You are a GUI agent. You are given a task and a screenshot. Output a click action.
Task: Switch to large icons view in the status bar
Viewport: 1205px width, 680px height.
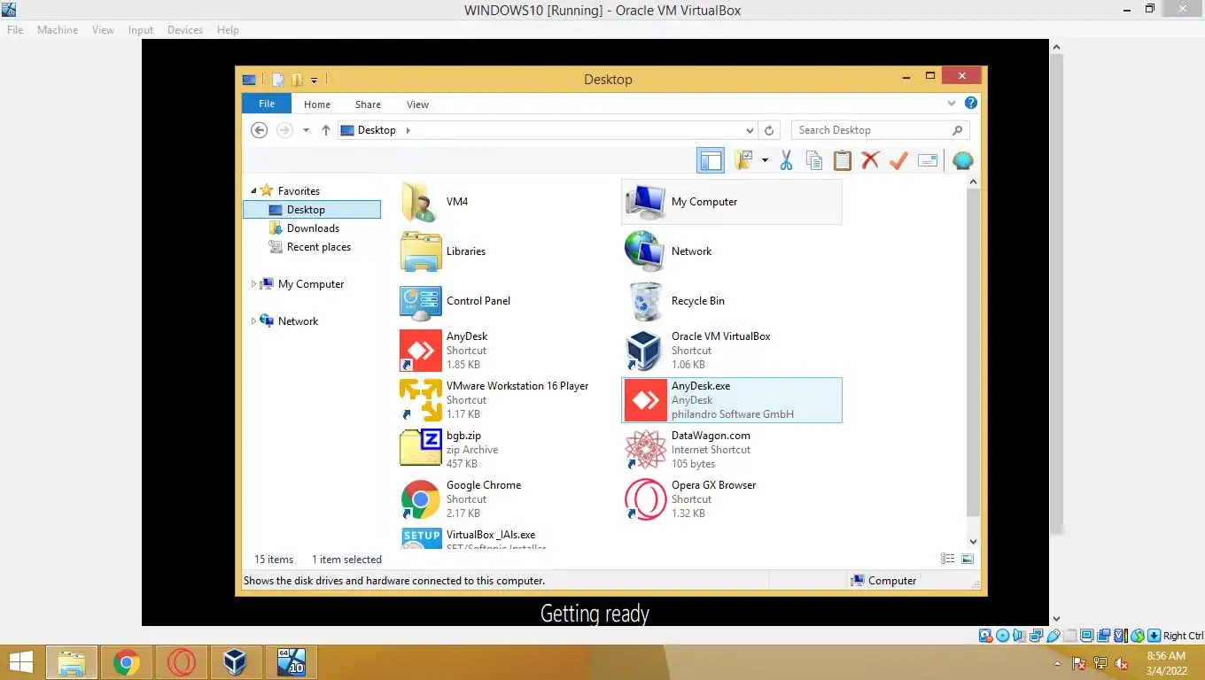click(x=967, y=559)
